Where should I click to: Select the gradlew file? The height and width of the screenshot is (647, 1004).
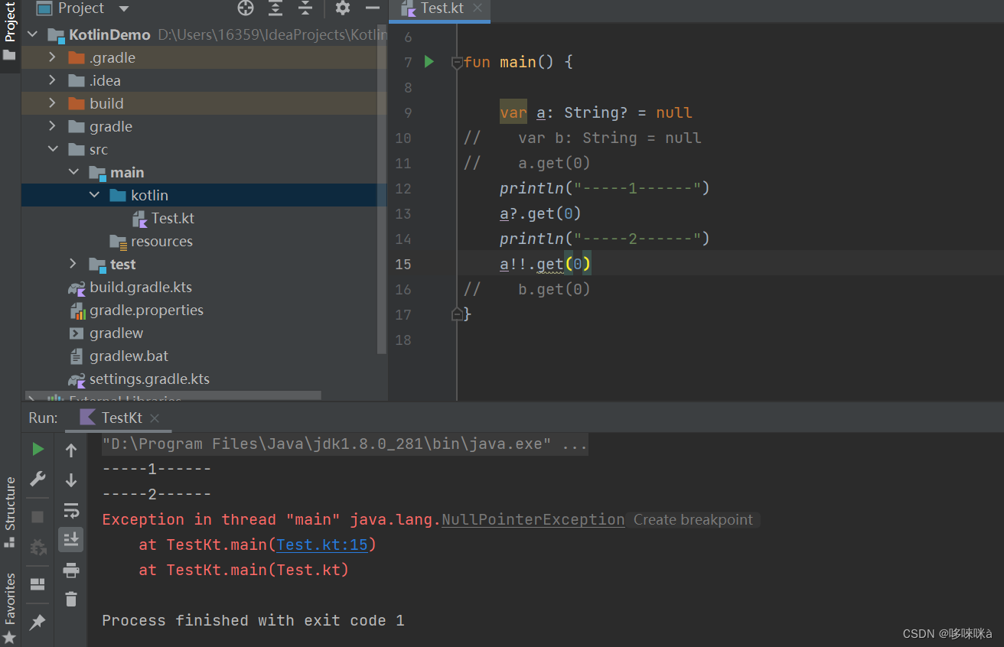point(116,333)
